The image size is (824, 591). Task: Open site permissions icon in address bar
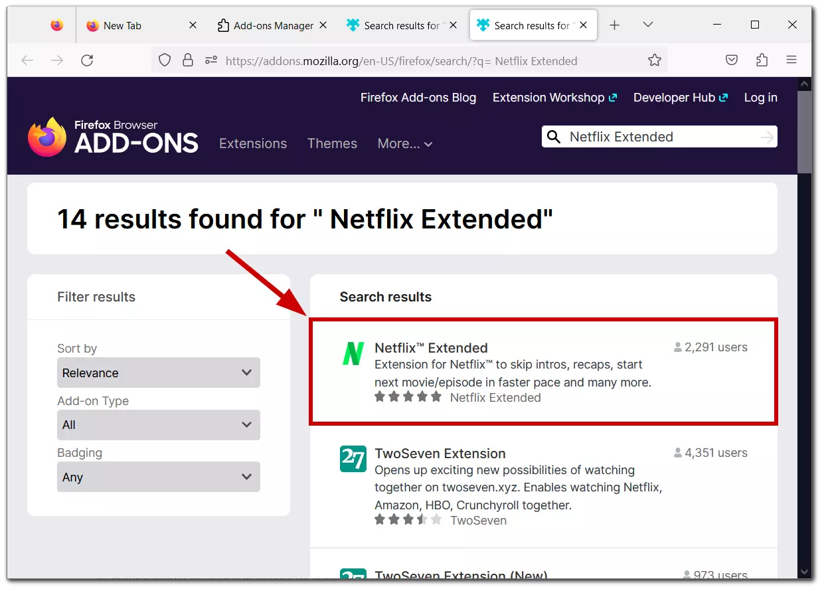pos(211,60)
